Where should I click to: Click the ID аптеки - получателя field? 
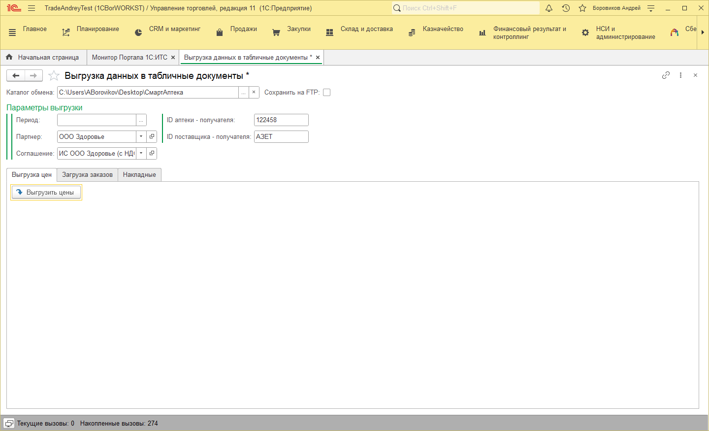coord(281,120)
